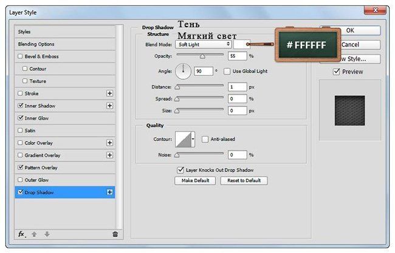Open the Blend Mode Soft Light dropdown

[x=204, y=44]
